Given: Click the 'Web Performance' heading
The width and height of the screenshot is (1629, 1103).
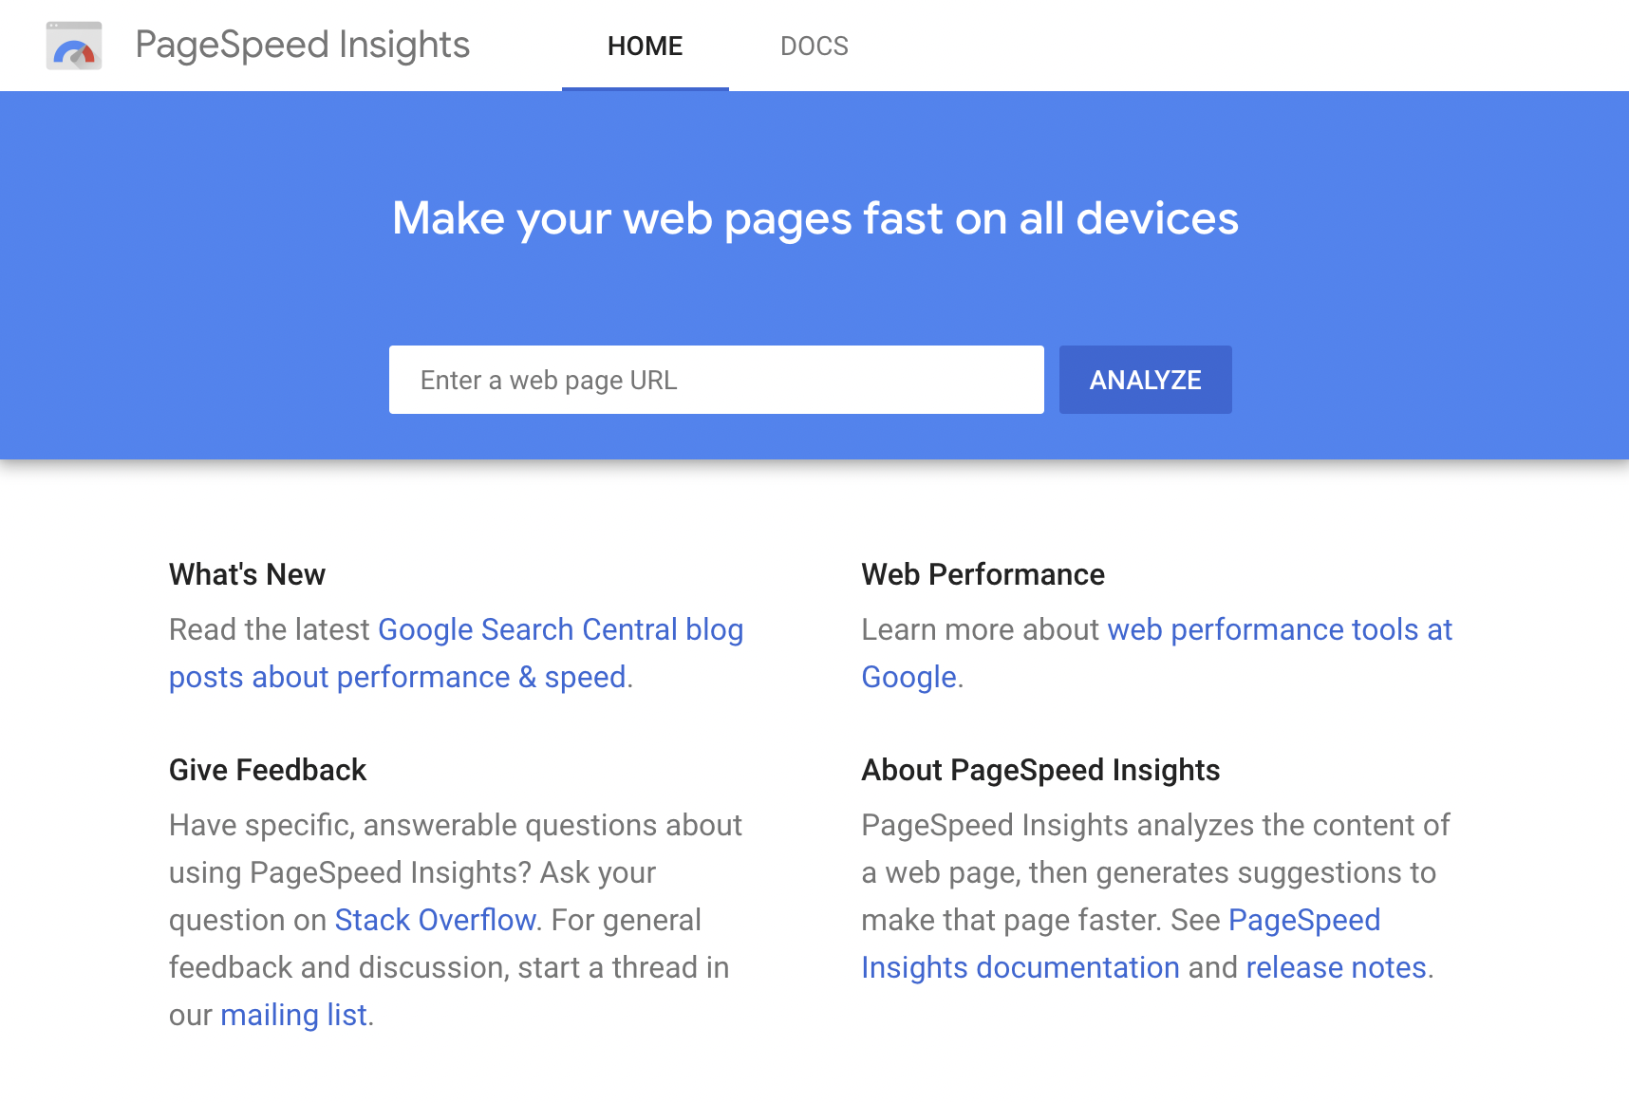Looking at the screenshot, I should pos(983,574).
